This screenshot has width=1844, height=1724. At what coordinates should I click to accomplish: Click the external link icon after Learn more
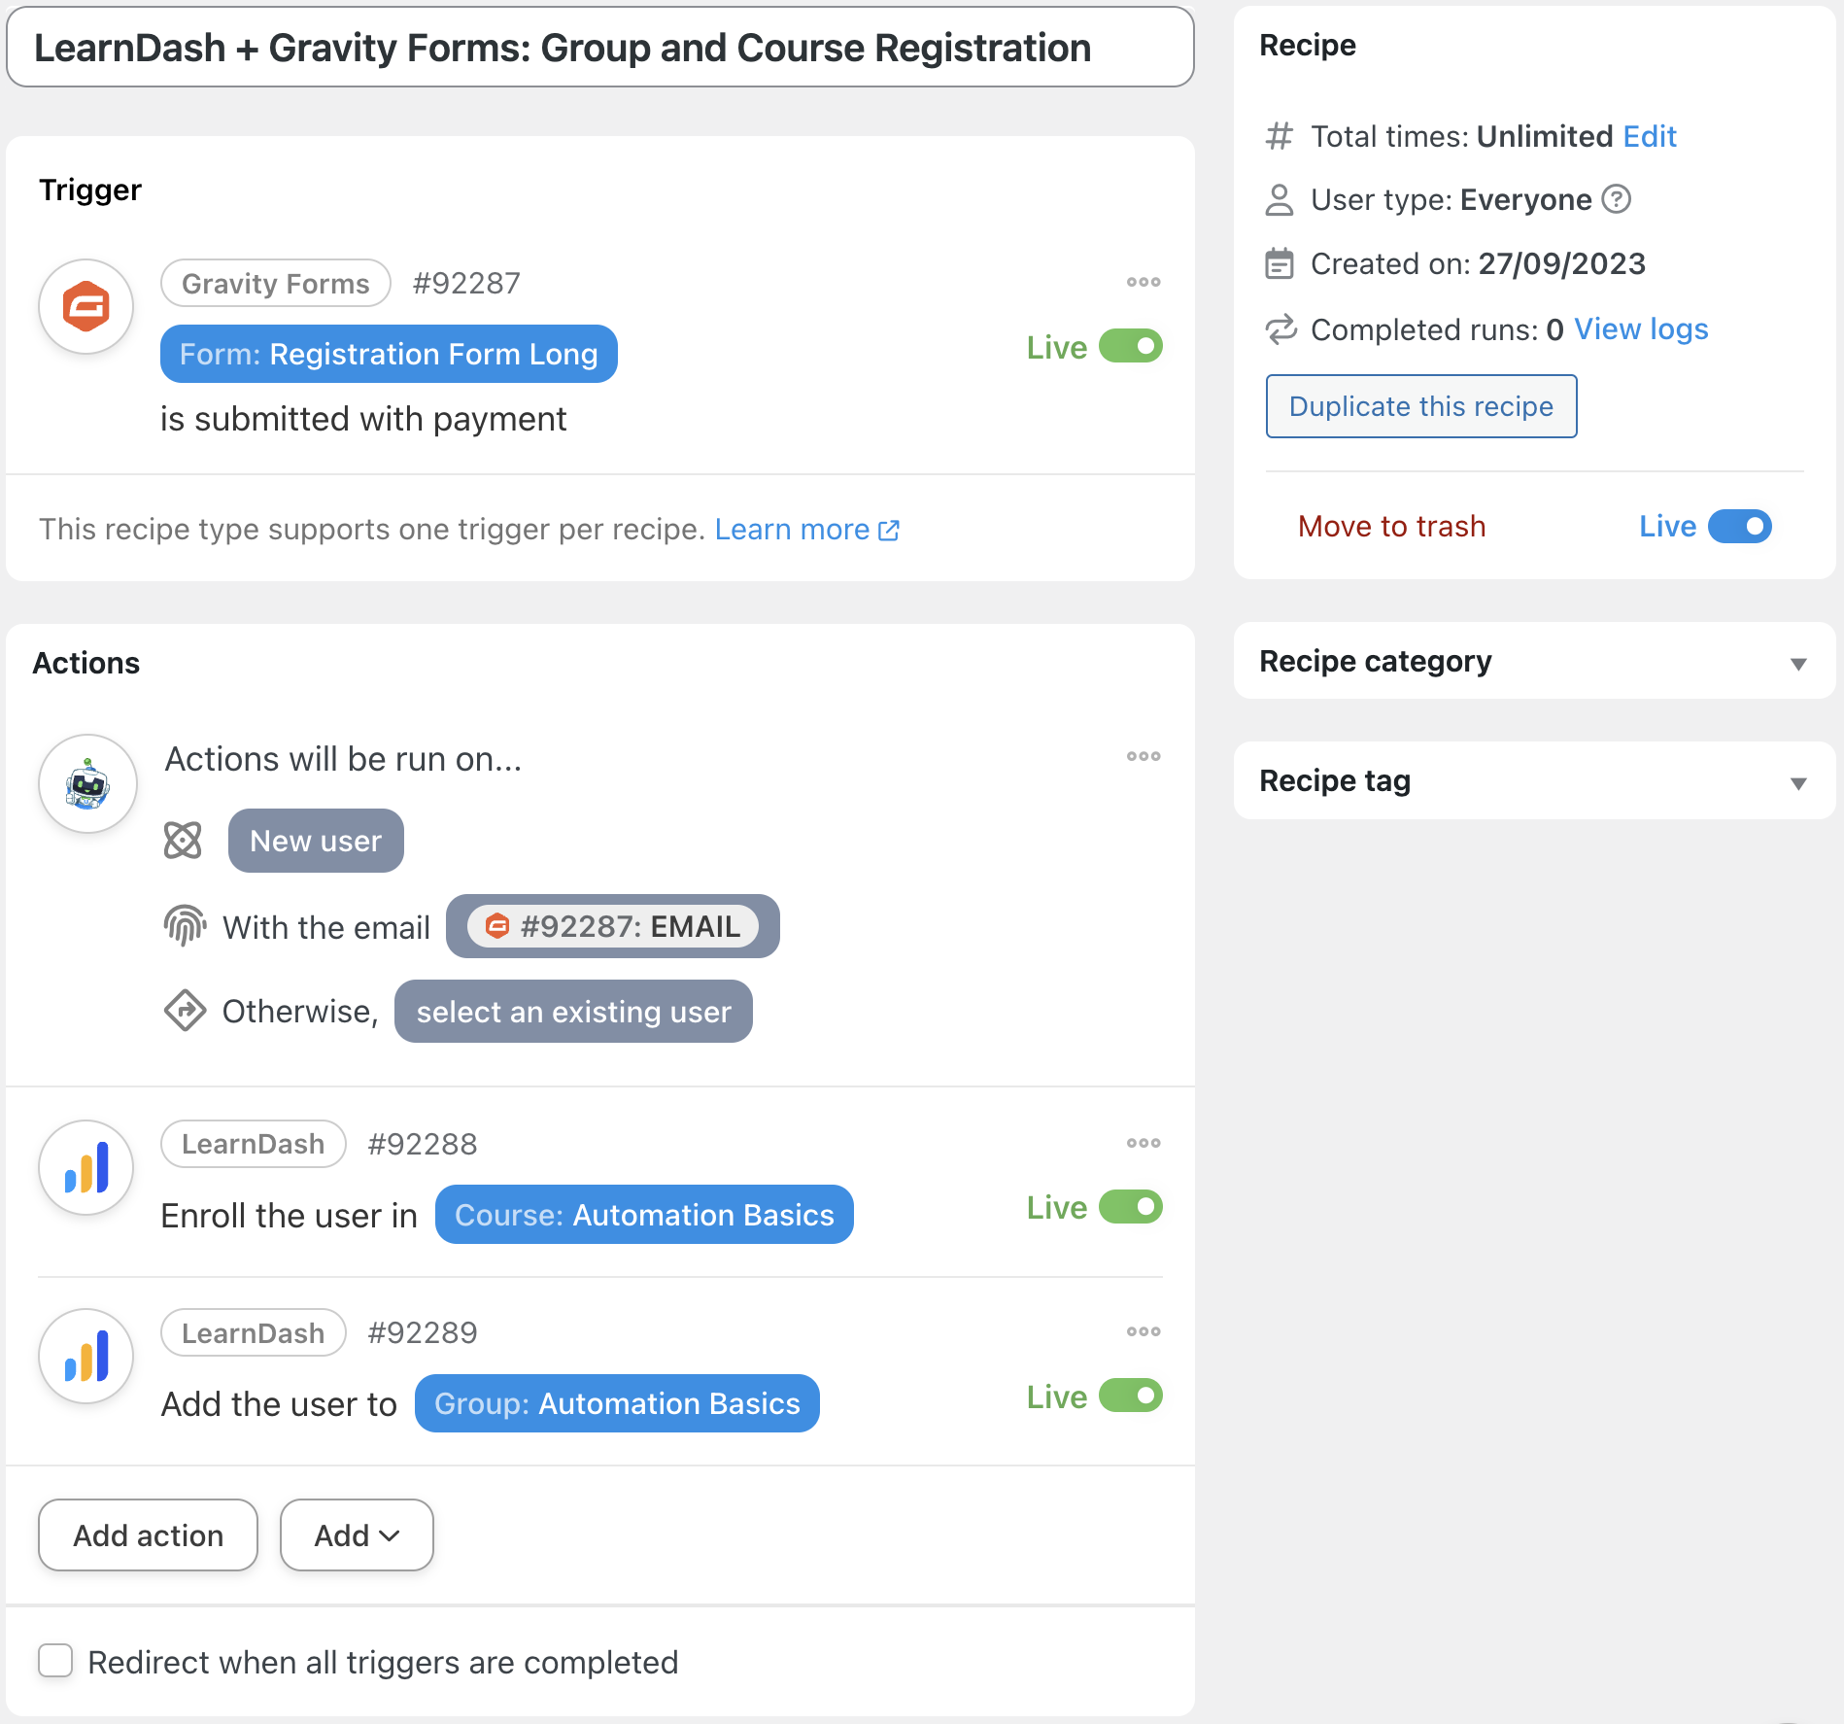tap(889, 531)
